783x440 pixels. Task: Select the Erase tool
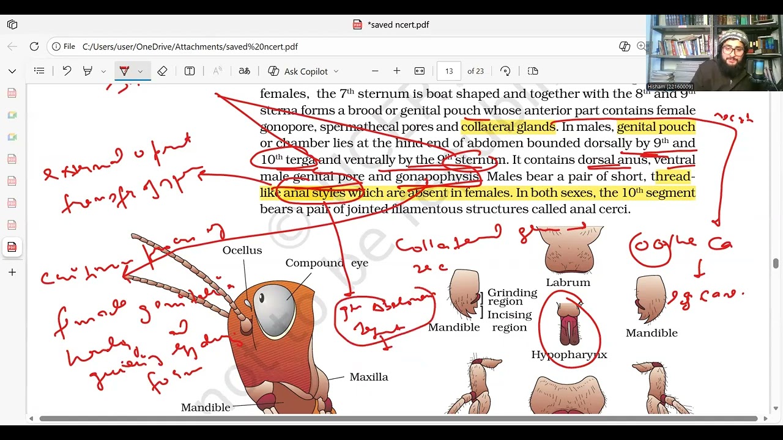pyautogui.click(x=162, y=71)
